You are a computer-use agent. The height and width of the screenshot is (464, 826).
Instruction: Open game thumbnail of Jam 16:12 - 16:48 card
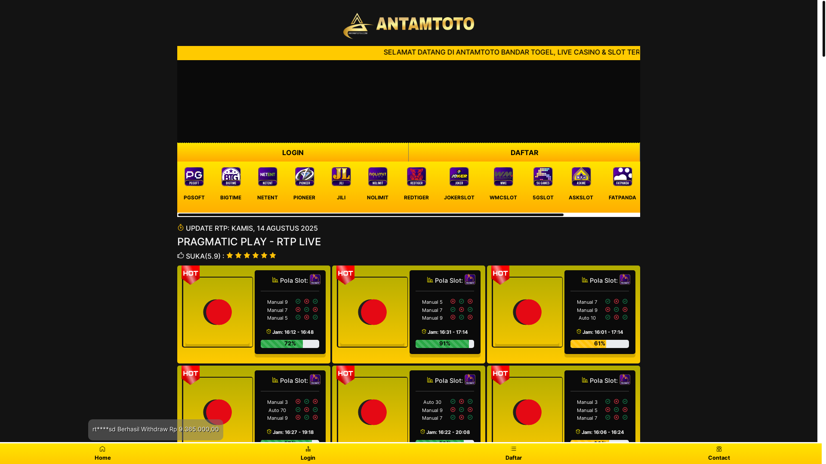218,312
